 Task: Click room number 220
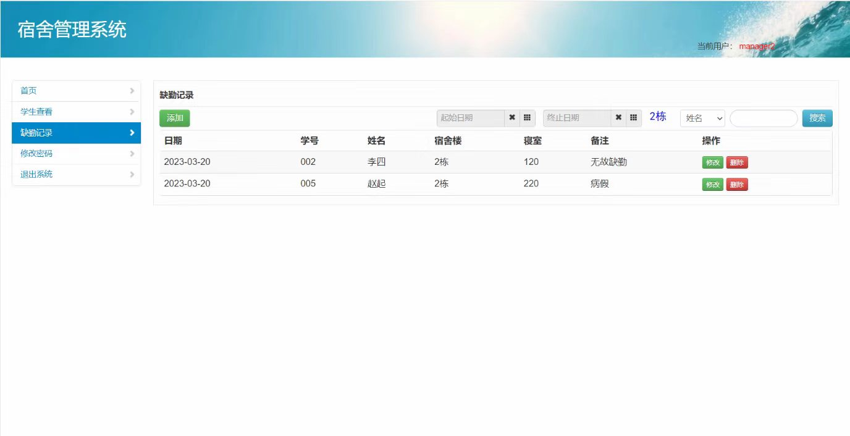tap(531, 183)
